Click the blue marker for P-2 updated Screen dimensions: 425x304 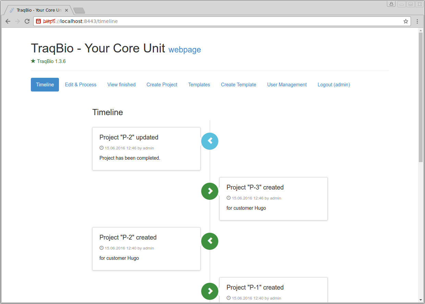(x=210, y=141)
